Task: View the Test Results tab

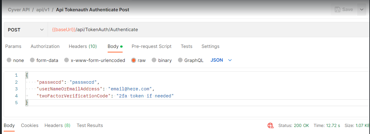Action: click(90, 125)
